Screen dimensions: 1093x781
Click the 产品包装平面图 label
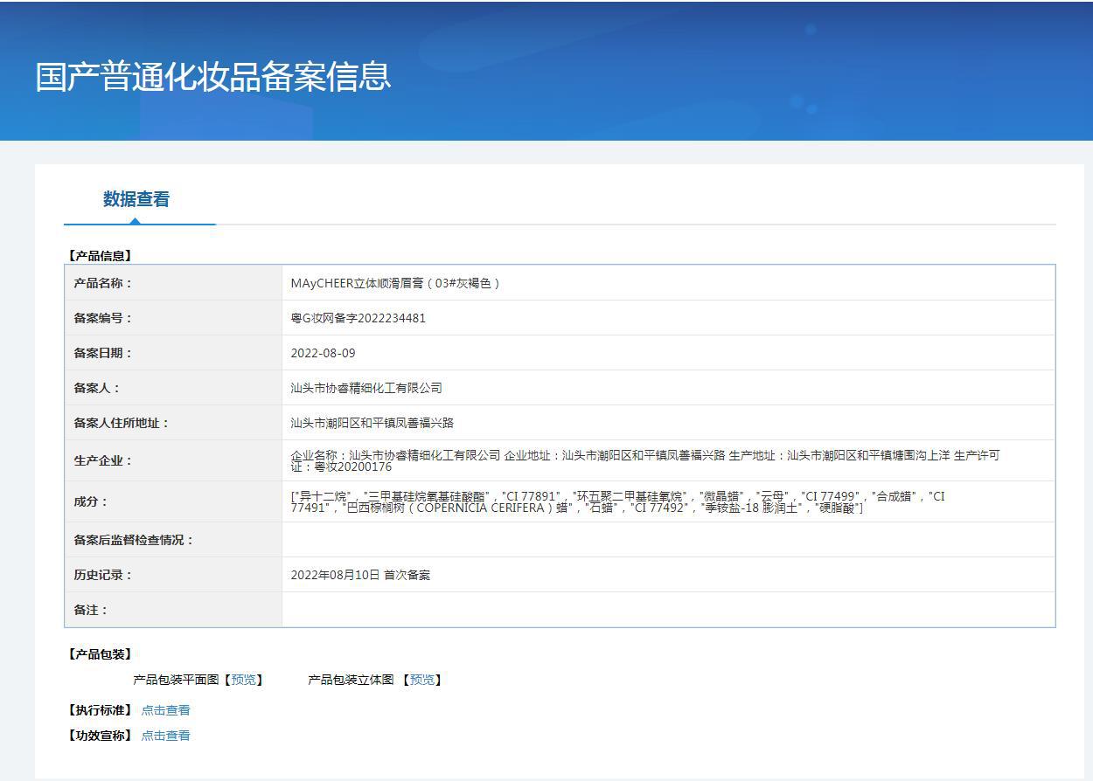(176, 680)
